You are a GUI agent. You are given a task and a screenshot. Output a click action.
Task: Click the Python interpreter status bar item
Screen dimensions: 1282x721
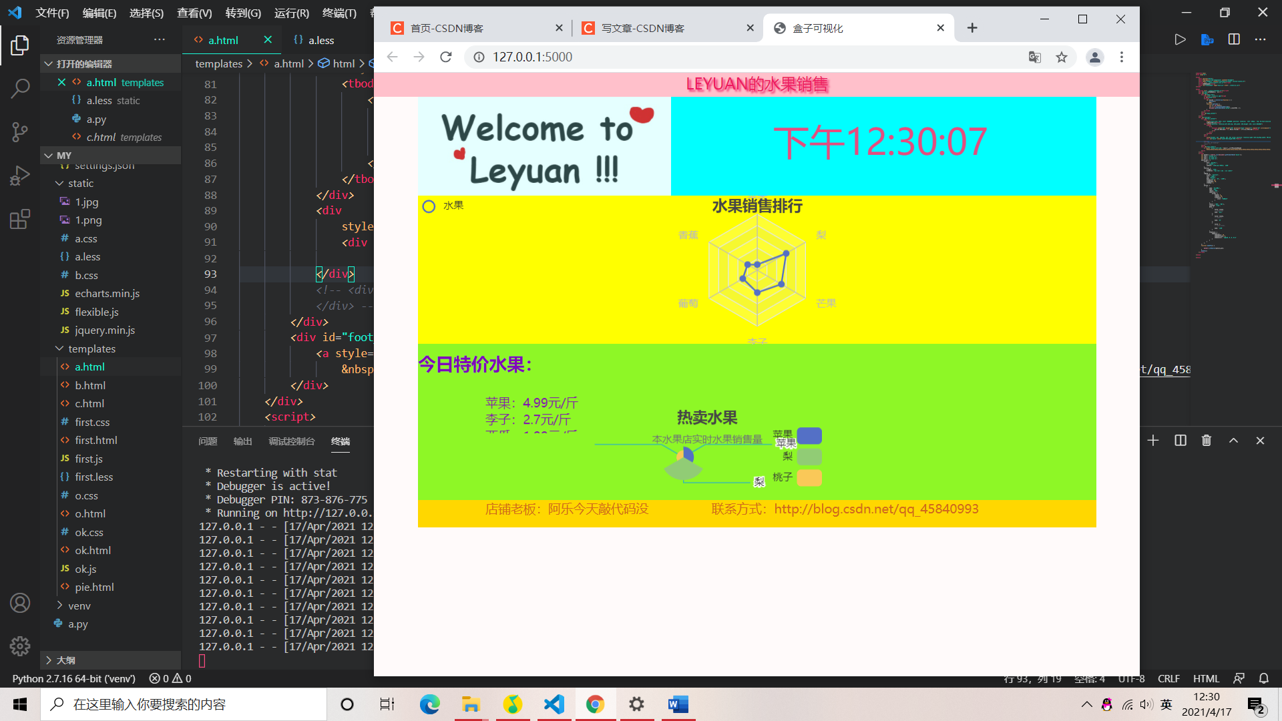pos(74,678)
